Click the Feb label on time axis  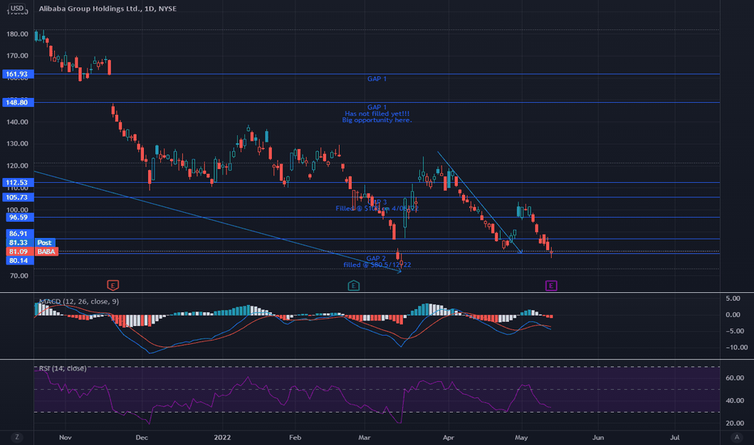(294, 437)
